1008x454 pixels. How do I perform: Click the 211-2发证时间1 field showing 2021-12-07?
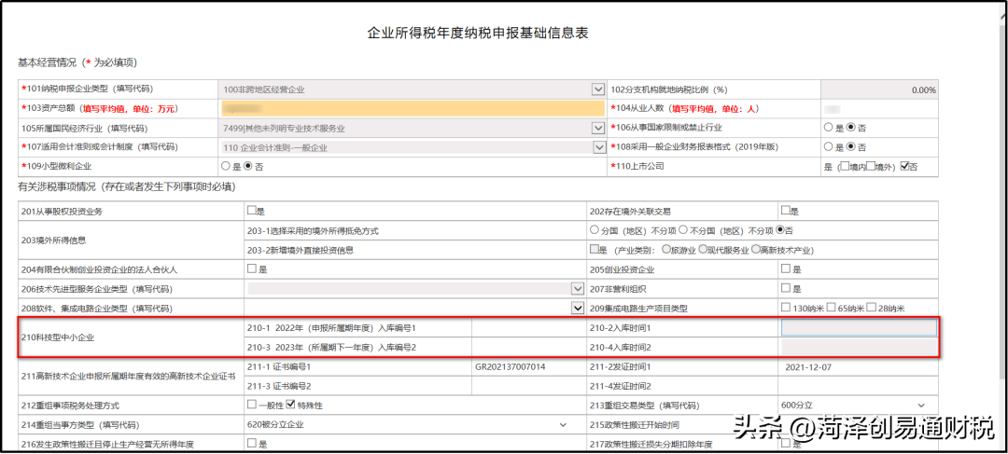(x=859, y=367)
